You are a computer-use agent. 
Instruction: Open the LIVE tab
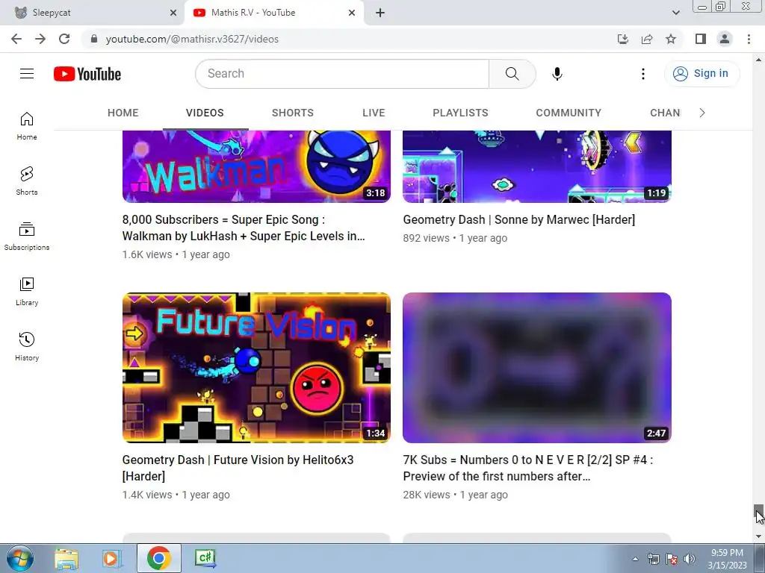tap(374, 113)
